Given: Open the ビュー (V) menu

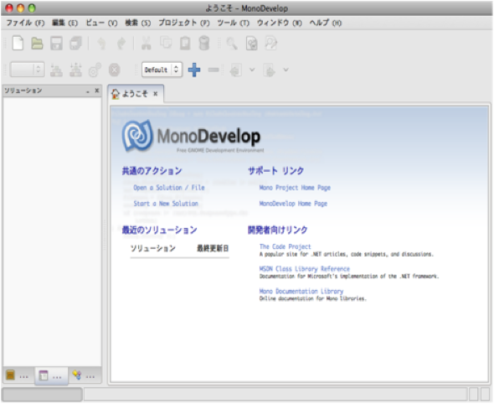Looking at the screenshot, I should (x=101, y=23).
